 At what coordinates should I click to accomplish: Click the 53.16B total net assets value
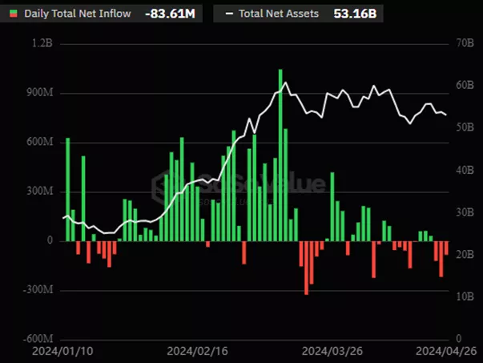(354, 14)
